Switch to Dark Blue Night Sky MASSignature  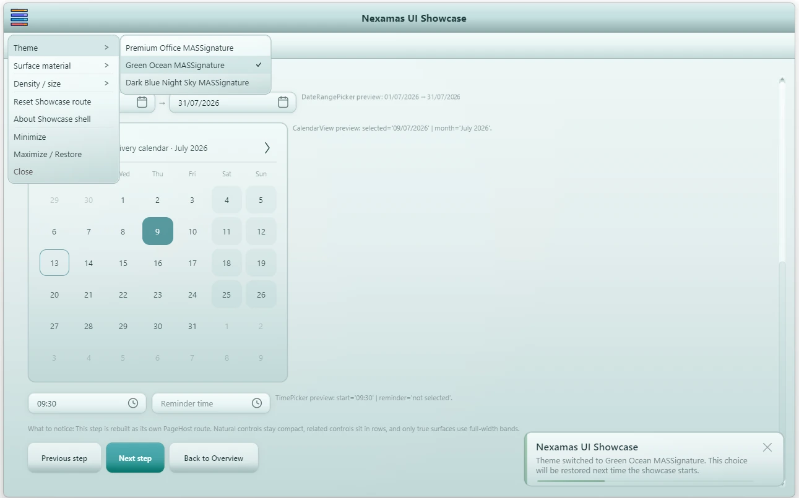(196, 82)
